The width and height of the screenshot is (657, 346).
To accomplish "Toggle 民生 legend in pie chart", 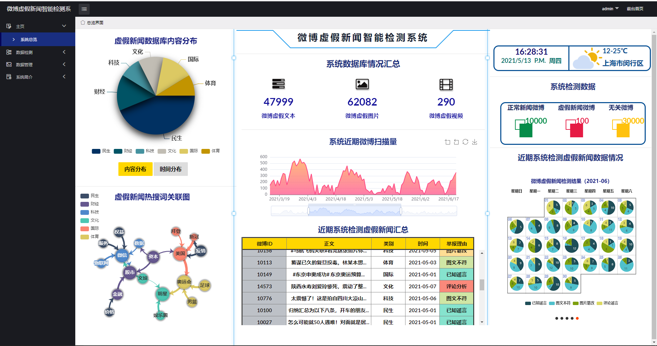I will point(101,151).
